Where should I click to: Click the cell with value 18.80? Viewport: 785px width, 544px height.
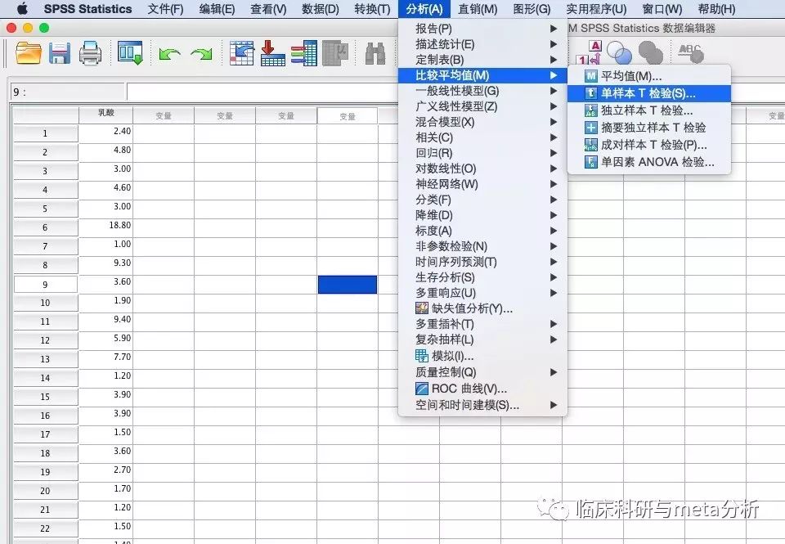105,227
